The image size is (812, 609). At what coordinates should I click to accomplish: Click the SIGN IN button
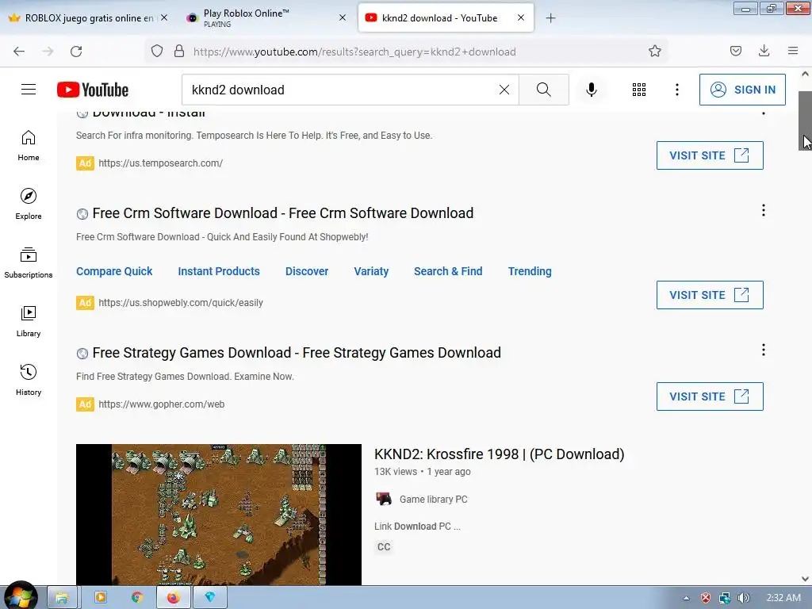742,90
